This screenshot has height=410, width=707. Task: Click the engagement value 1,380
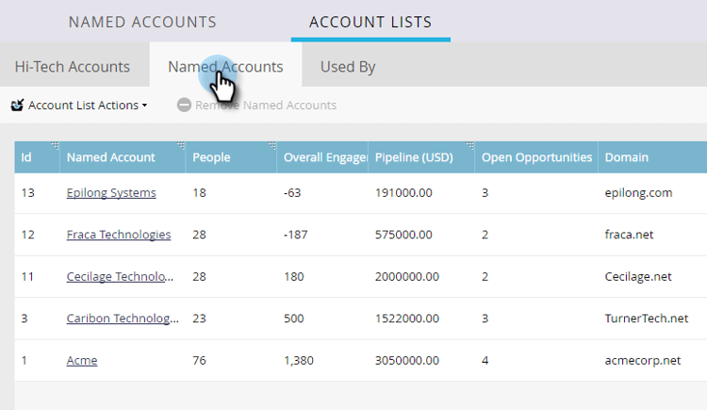point(299,360)
